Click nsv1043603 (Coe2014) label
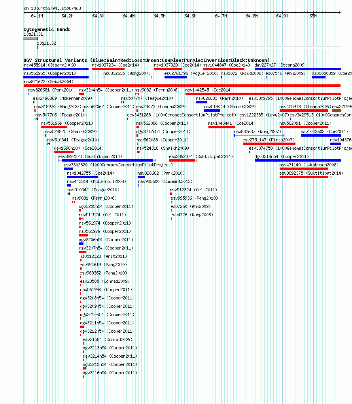Image resolution: width=352 pixels, height=404 pixels. 324,131
